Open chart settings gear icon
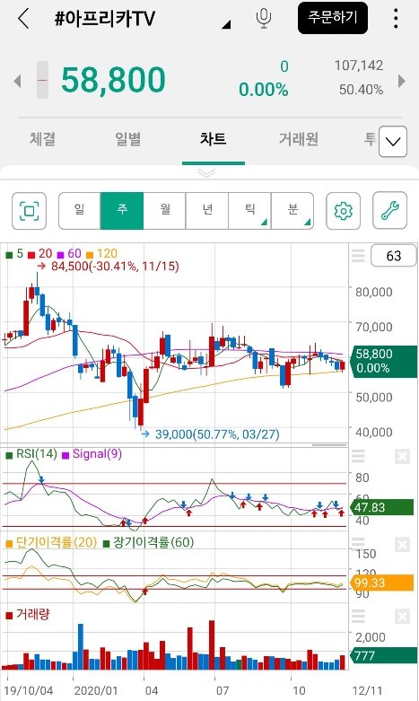 click(x=343, y=211)
